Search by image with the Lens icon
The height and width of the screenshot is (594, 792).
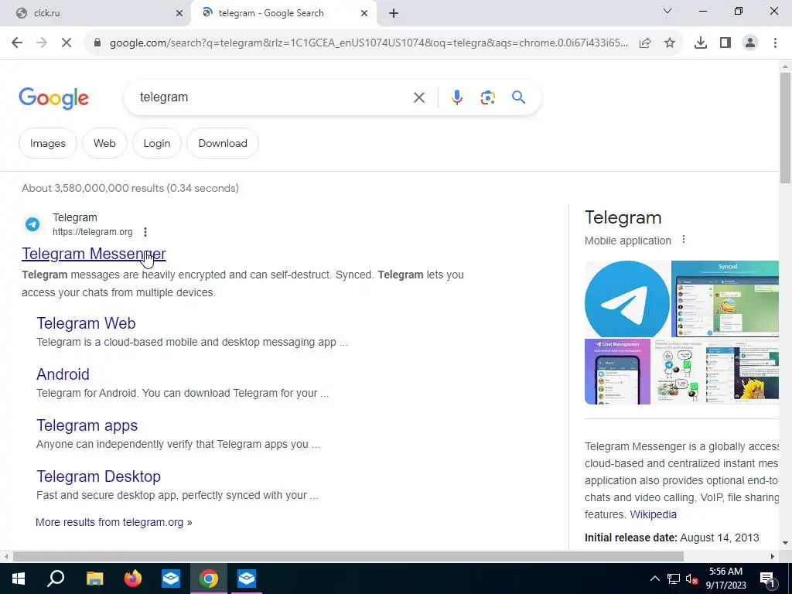point(487,97)
